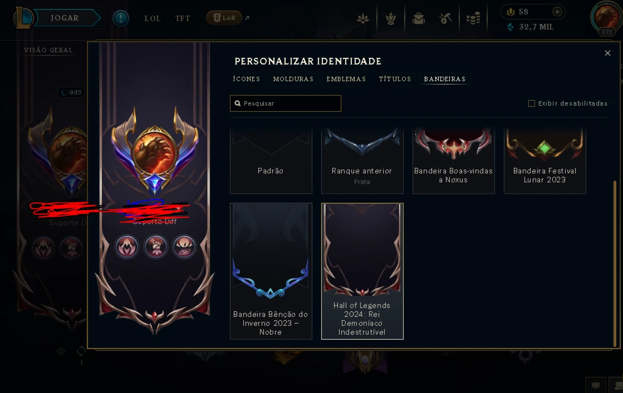The width and height of the screenshot is (623, 393).
Task: Open the Store coins icon
Action: point(473,18)
